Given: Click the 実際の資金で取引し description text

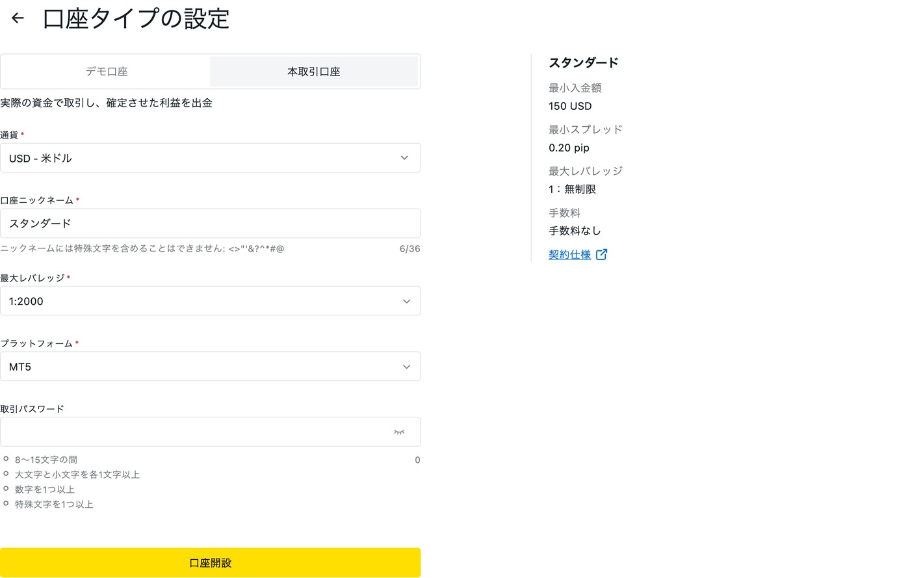Looking at the screenshot, I should coord(106,103).
